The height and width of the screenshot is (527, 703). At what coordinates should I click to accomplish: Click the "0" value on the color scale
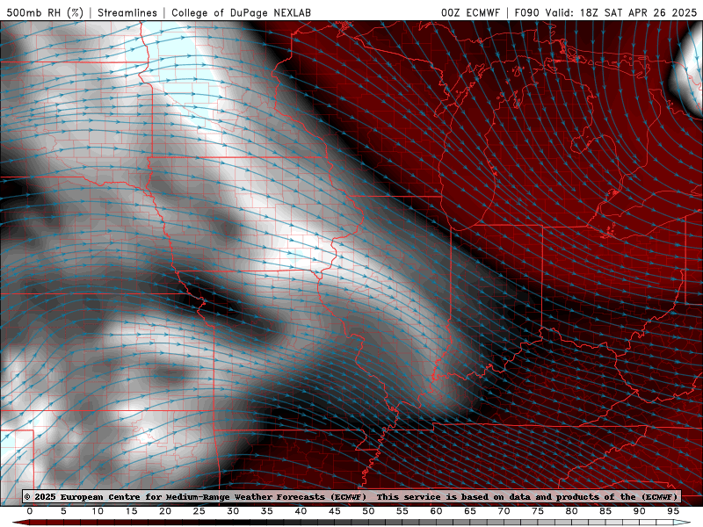click(x=30, y=511)
